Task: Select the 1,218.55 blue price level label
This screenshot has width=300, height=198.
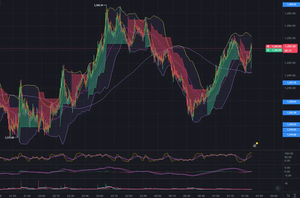Action: click(291, 129)
